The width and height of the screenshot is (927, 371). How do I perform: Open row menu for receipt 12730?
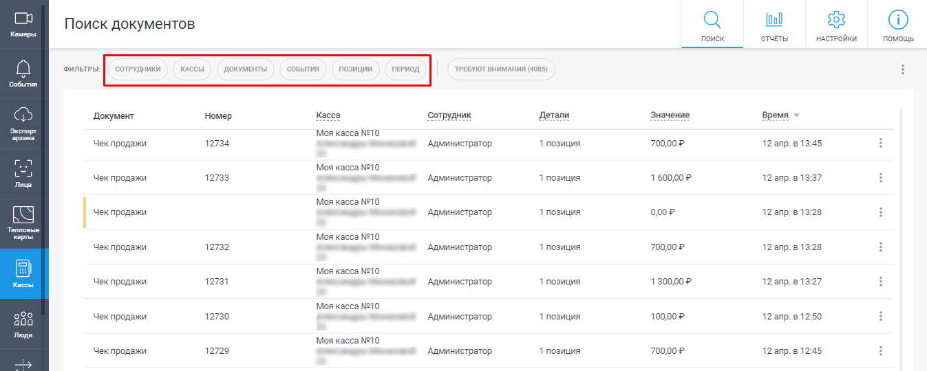click(881, 316)
